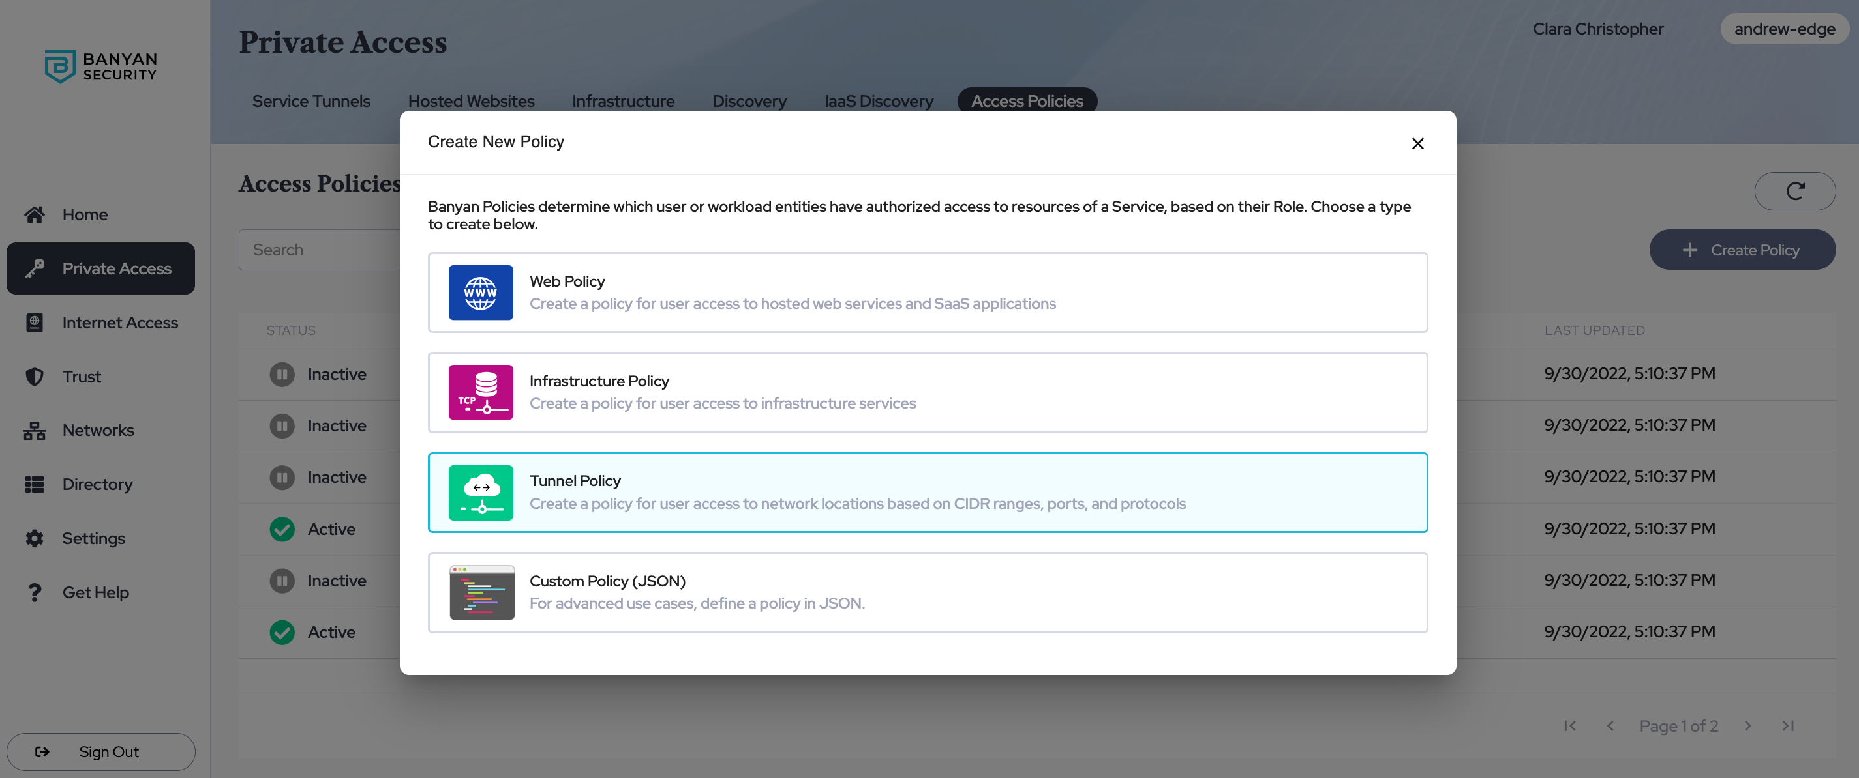The height and width of the screenshot is (778, 1859).
Task: Go to next page of policies
Action: tap(1747, 725)
